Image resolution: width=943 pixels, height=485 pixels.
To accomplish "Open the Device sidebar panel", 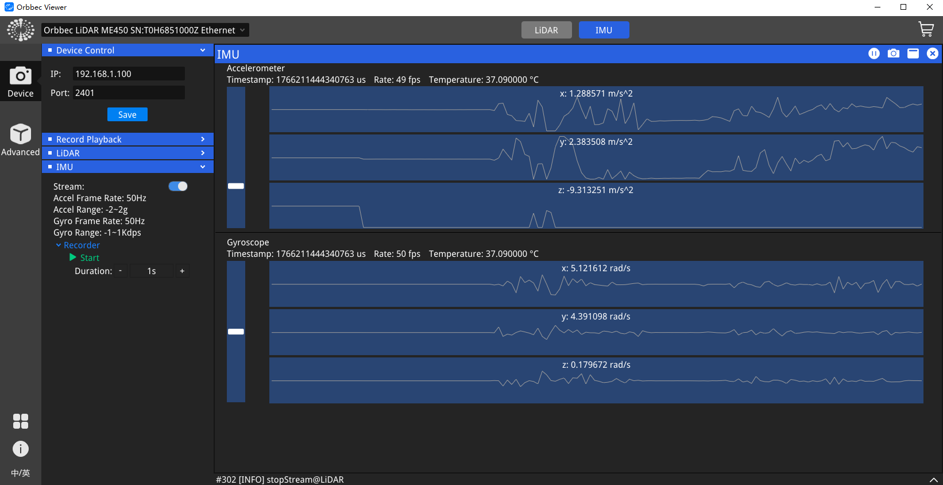I will [21, 81].
